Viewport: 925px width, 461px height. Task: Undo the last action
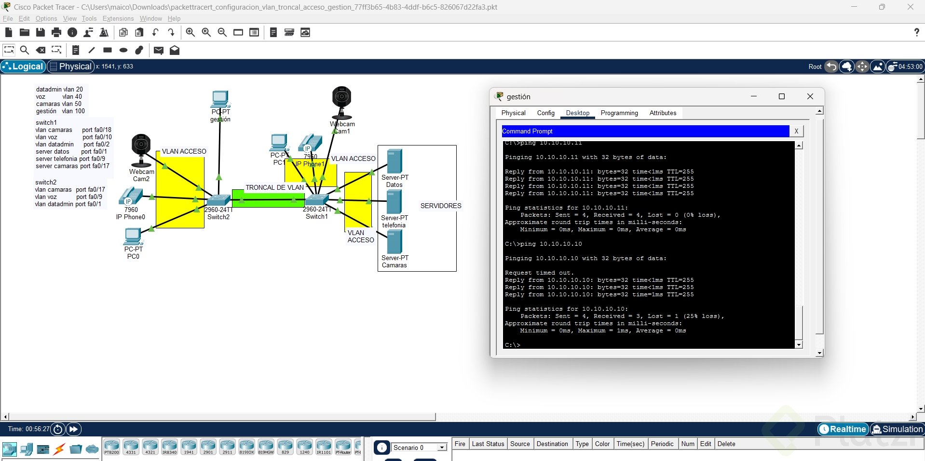click(155, 32)
